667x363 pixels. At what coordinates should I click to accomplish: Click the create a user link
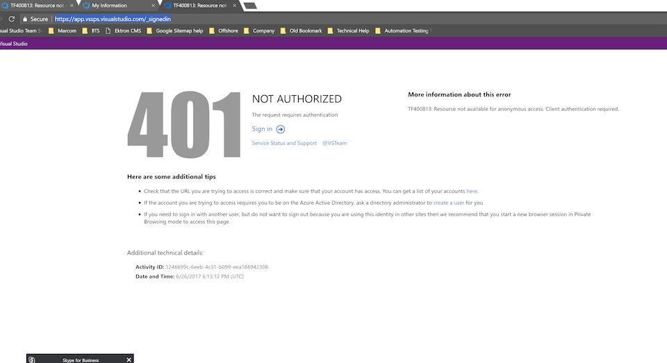click(448, 203)
